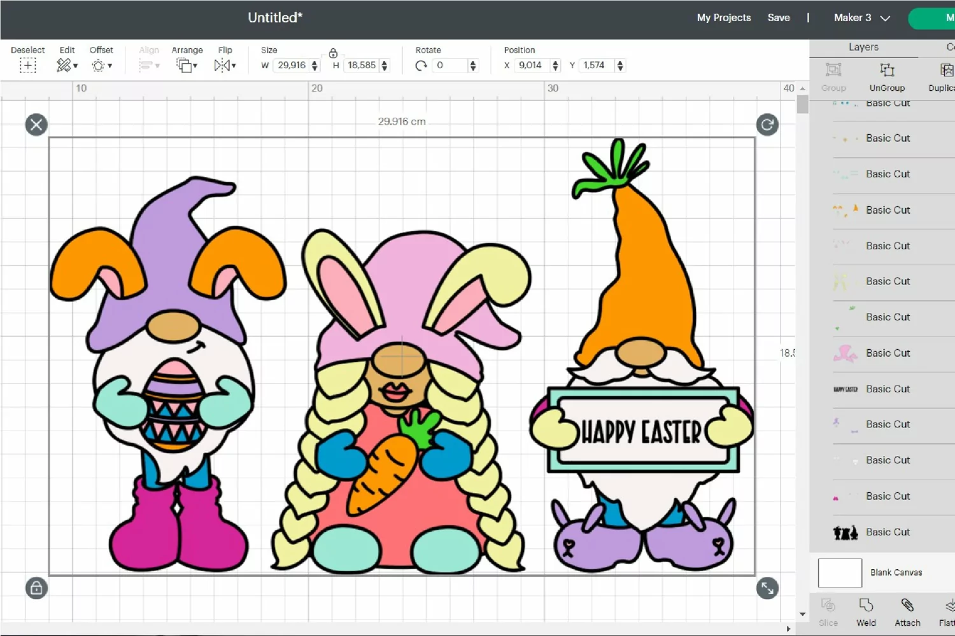Click the Attach tool
Image resolution: width=955 pixels, height=636 pixels.
pyautogui.click(x=907, y=612)
